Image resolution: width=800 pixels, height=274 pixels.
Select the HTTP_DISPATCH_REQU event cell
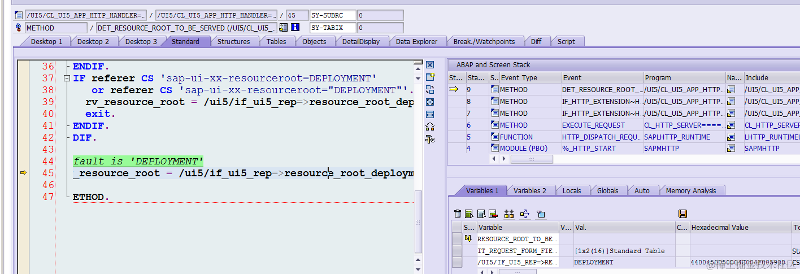tap(603, 137)
